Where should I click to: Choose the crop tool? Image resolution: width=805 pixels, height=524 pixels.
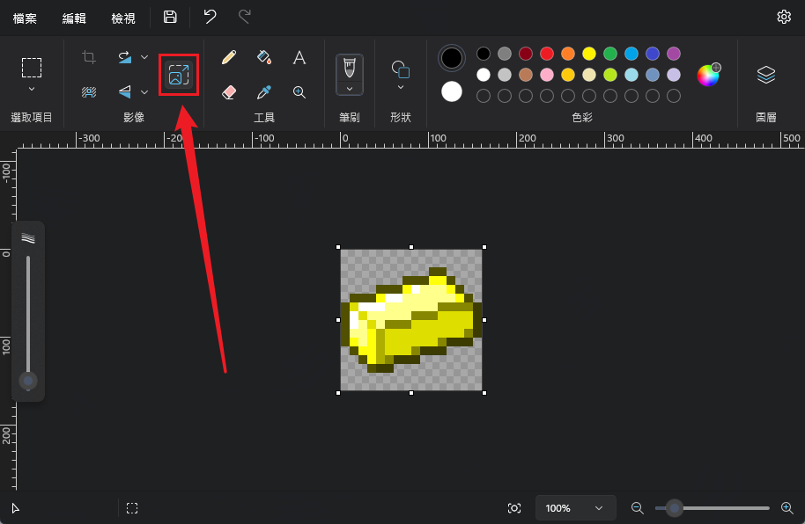(x=89, y=57)
